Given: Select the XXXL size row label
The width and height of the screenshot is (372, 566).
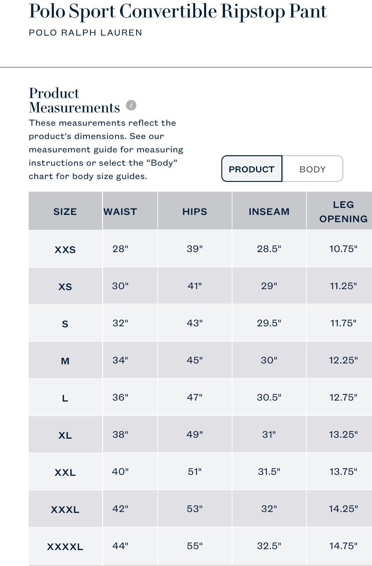Looking at the screenshot, I should tap(65, 509).
